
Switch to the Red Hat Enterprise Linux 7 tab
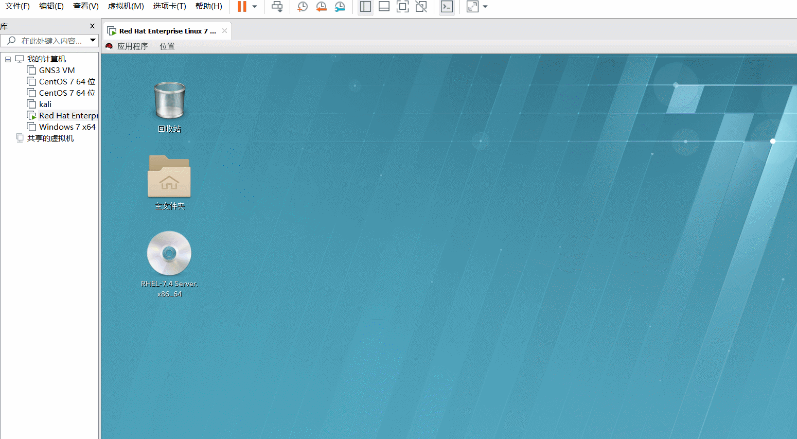tap(168, 31)
